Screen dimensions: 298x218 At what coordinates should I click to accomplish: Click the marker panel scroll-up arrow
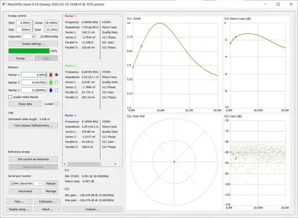(x=120, y=17)
